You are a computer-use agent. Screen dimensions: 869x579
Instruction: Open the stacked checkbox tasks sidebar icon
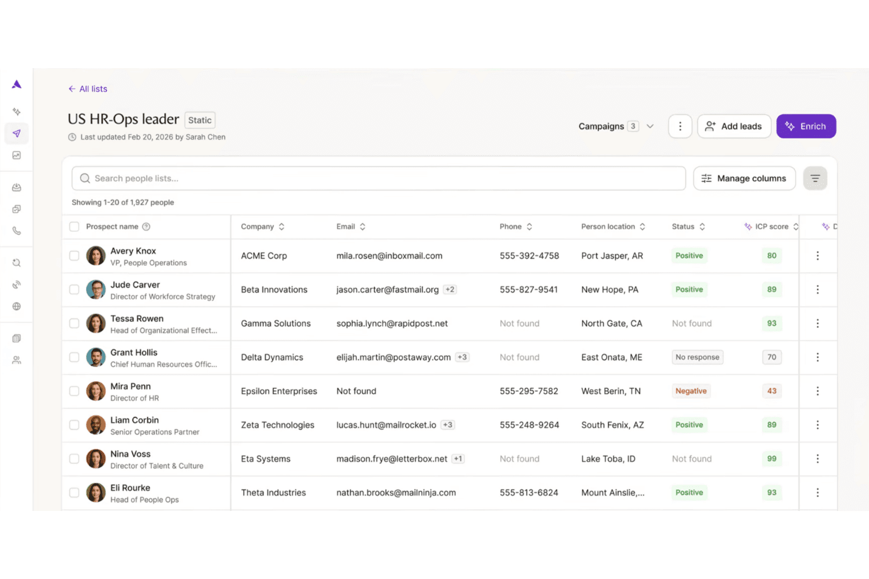(x=16, y=209)
